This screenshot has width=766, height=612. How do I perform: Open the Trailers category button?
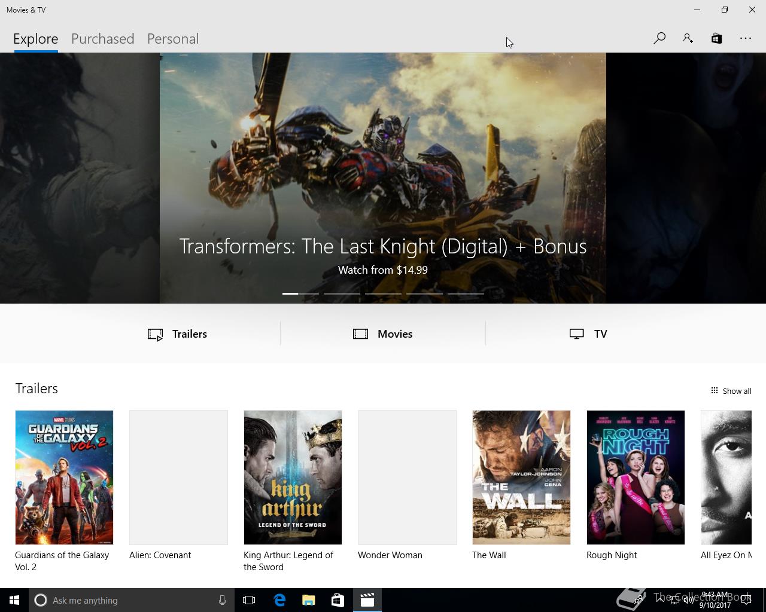click(x=178, y=334)
